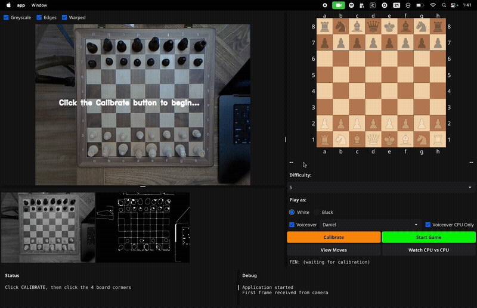Click the white bishop on f1

tap(405, 139)
